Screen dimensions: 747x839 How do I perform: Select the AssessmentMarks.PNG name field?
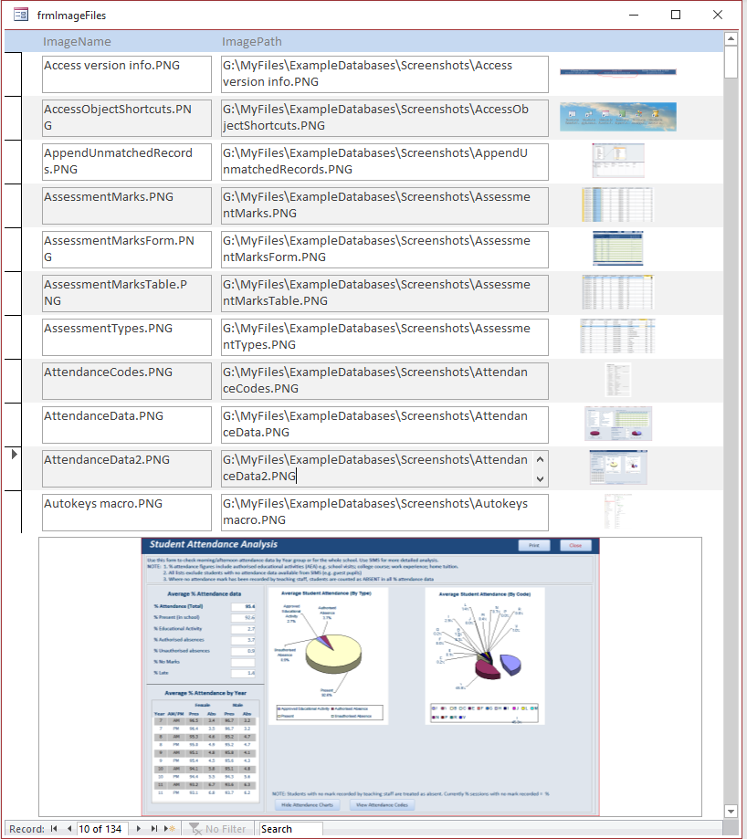[x=127, y=206]
